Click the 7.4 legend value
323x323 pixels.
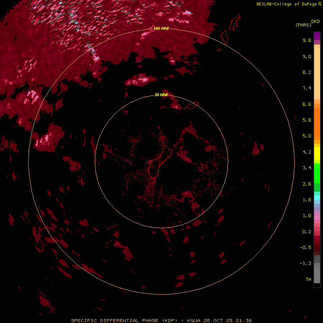(x=307, y=88)
